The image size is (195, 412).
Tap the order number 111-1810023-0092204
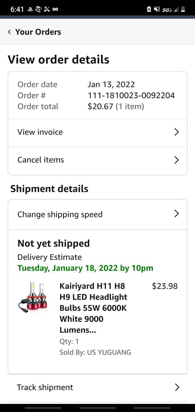(131, 95)
